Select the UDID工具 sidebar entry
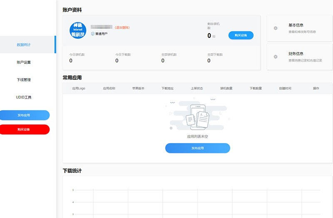333x218 pixels. pos(24,97)
